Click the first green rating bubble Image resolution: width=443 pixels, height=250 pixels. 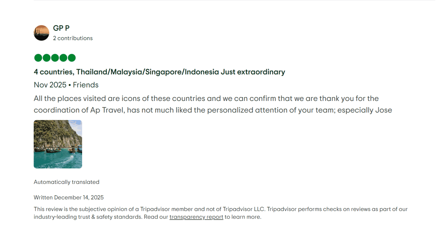pyautogui.click(x=38, y=58)
